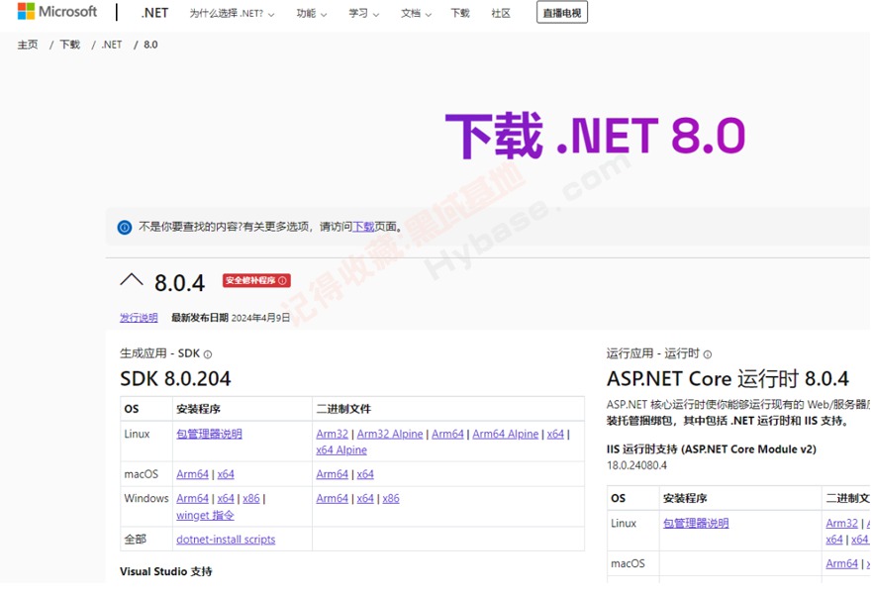This screenshot has width=873, height=596.
Task: Click the .NET brand link in header
Action: pos(154,13)
